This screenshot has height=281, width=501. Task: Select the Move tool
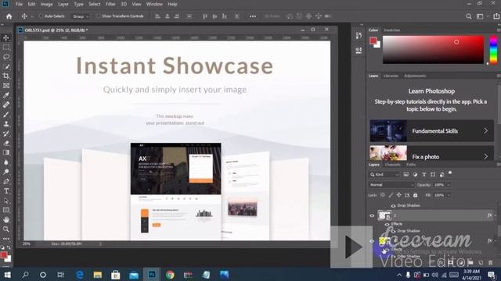[6, 38]
